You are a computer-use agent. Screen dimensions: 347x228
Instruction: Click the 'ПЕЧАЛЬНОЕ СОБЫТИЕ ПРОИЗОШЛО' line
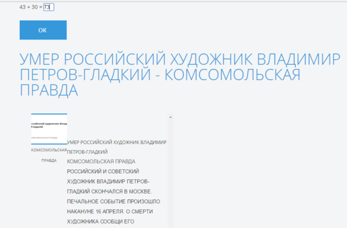pos(113,201)
